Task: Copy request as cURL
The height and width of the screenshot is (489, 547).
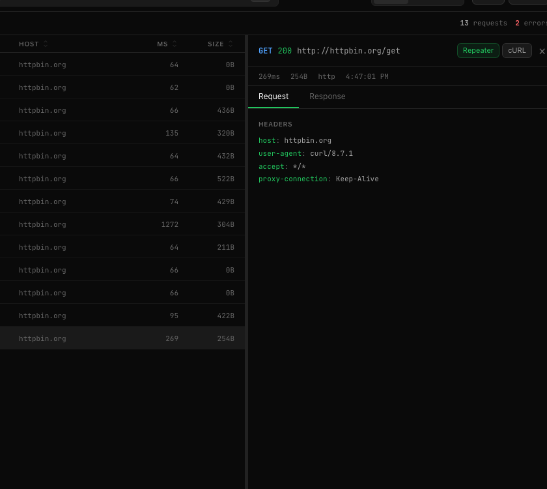Action: click(x=516, y=51)
